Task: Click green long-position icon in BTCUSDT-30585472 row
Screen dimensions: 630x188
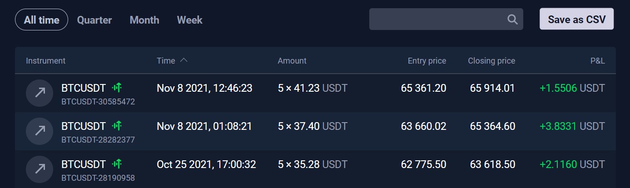Action: point(118,88)
